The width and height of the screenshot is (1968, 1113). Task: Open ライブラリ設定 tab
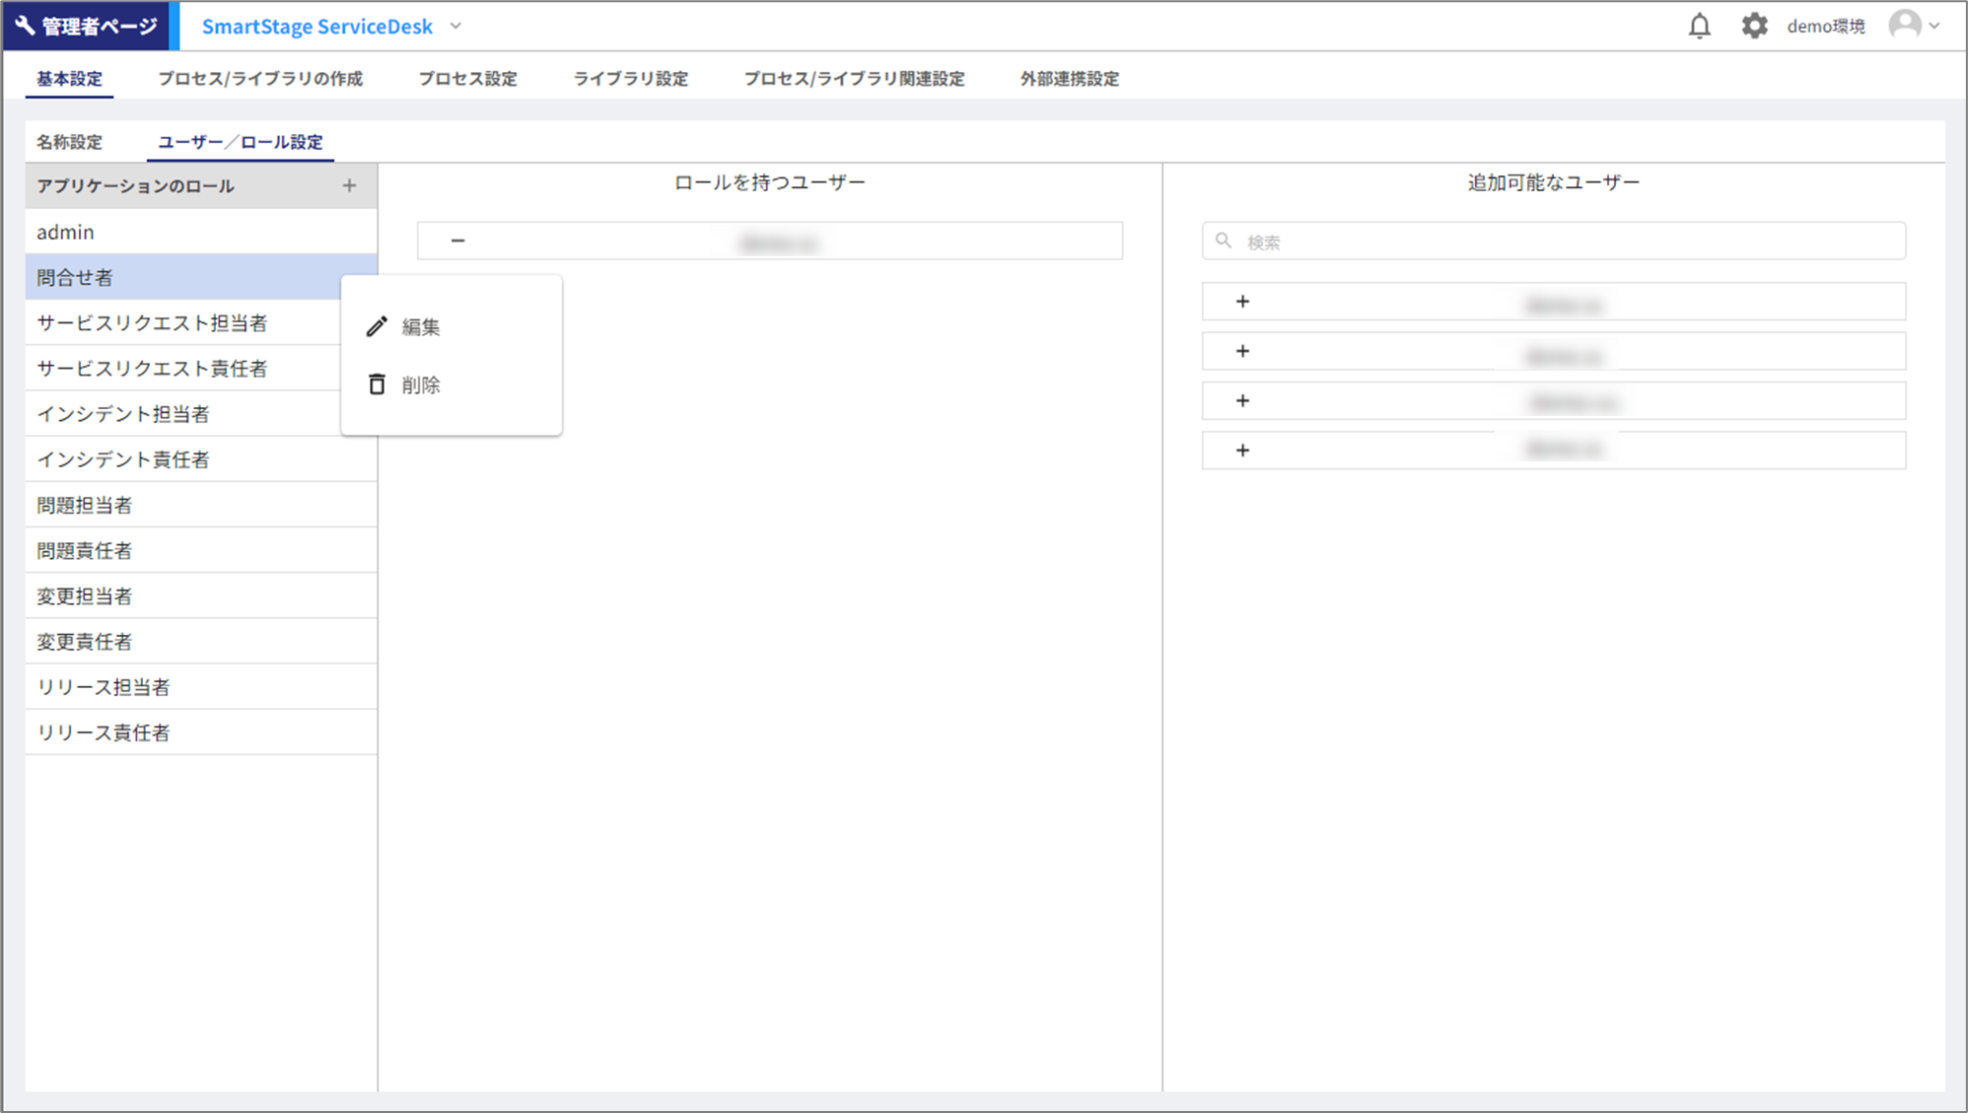coord(630,79)
